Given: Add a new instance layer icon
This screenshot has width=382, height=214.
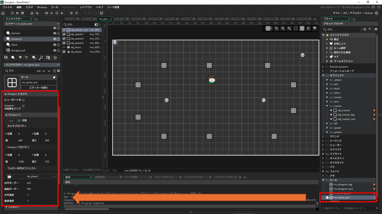Looking at the screenshot, I should click(x=13, y=57).
